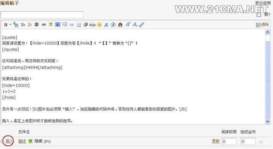Open the insert link tool
Screen dimensions: 273x149
[x=44, y=25]
